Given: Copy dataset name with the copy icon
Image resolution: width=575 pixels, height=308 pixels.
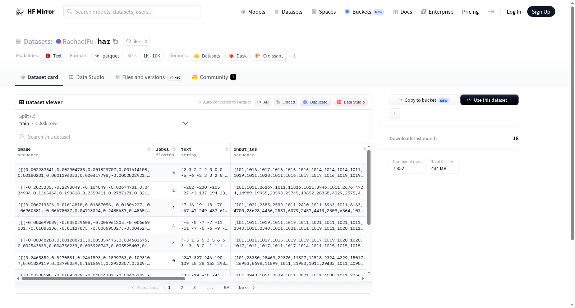Looking at the screenshot, I should (x=115, y=41).
